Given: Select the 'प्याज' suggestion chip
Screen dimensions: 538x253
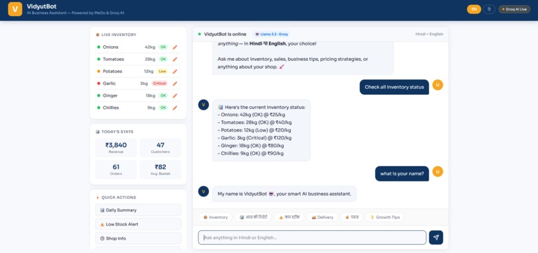Looking at the screenshot, I should click(351, 218).
